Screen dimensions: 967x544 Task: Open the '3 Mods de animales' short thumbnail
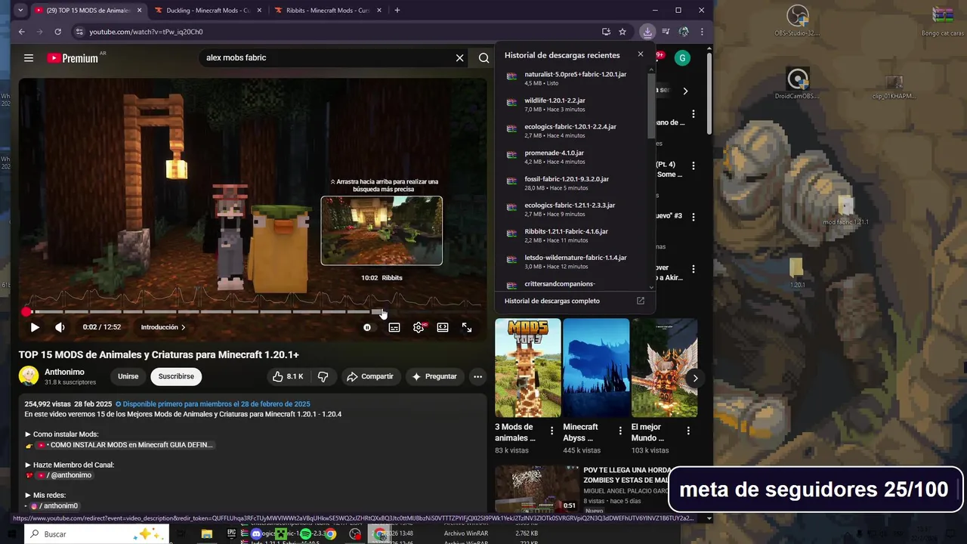click(x=527, y=368)
